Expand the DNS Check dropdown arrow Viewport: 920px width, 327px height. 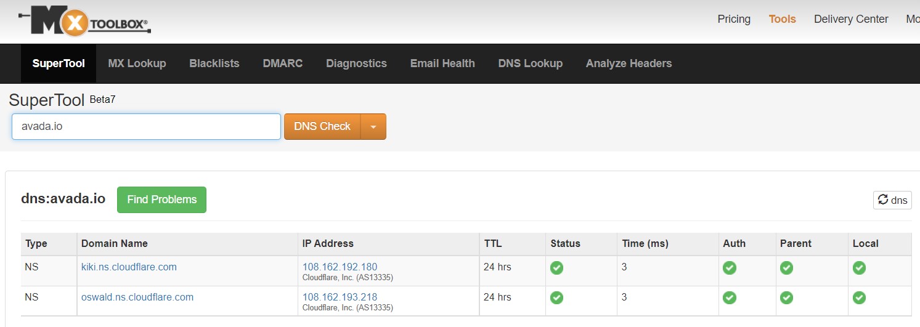point(373,126)
